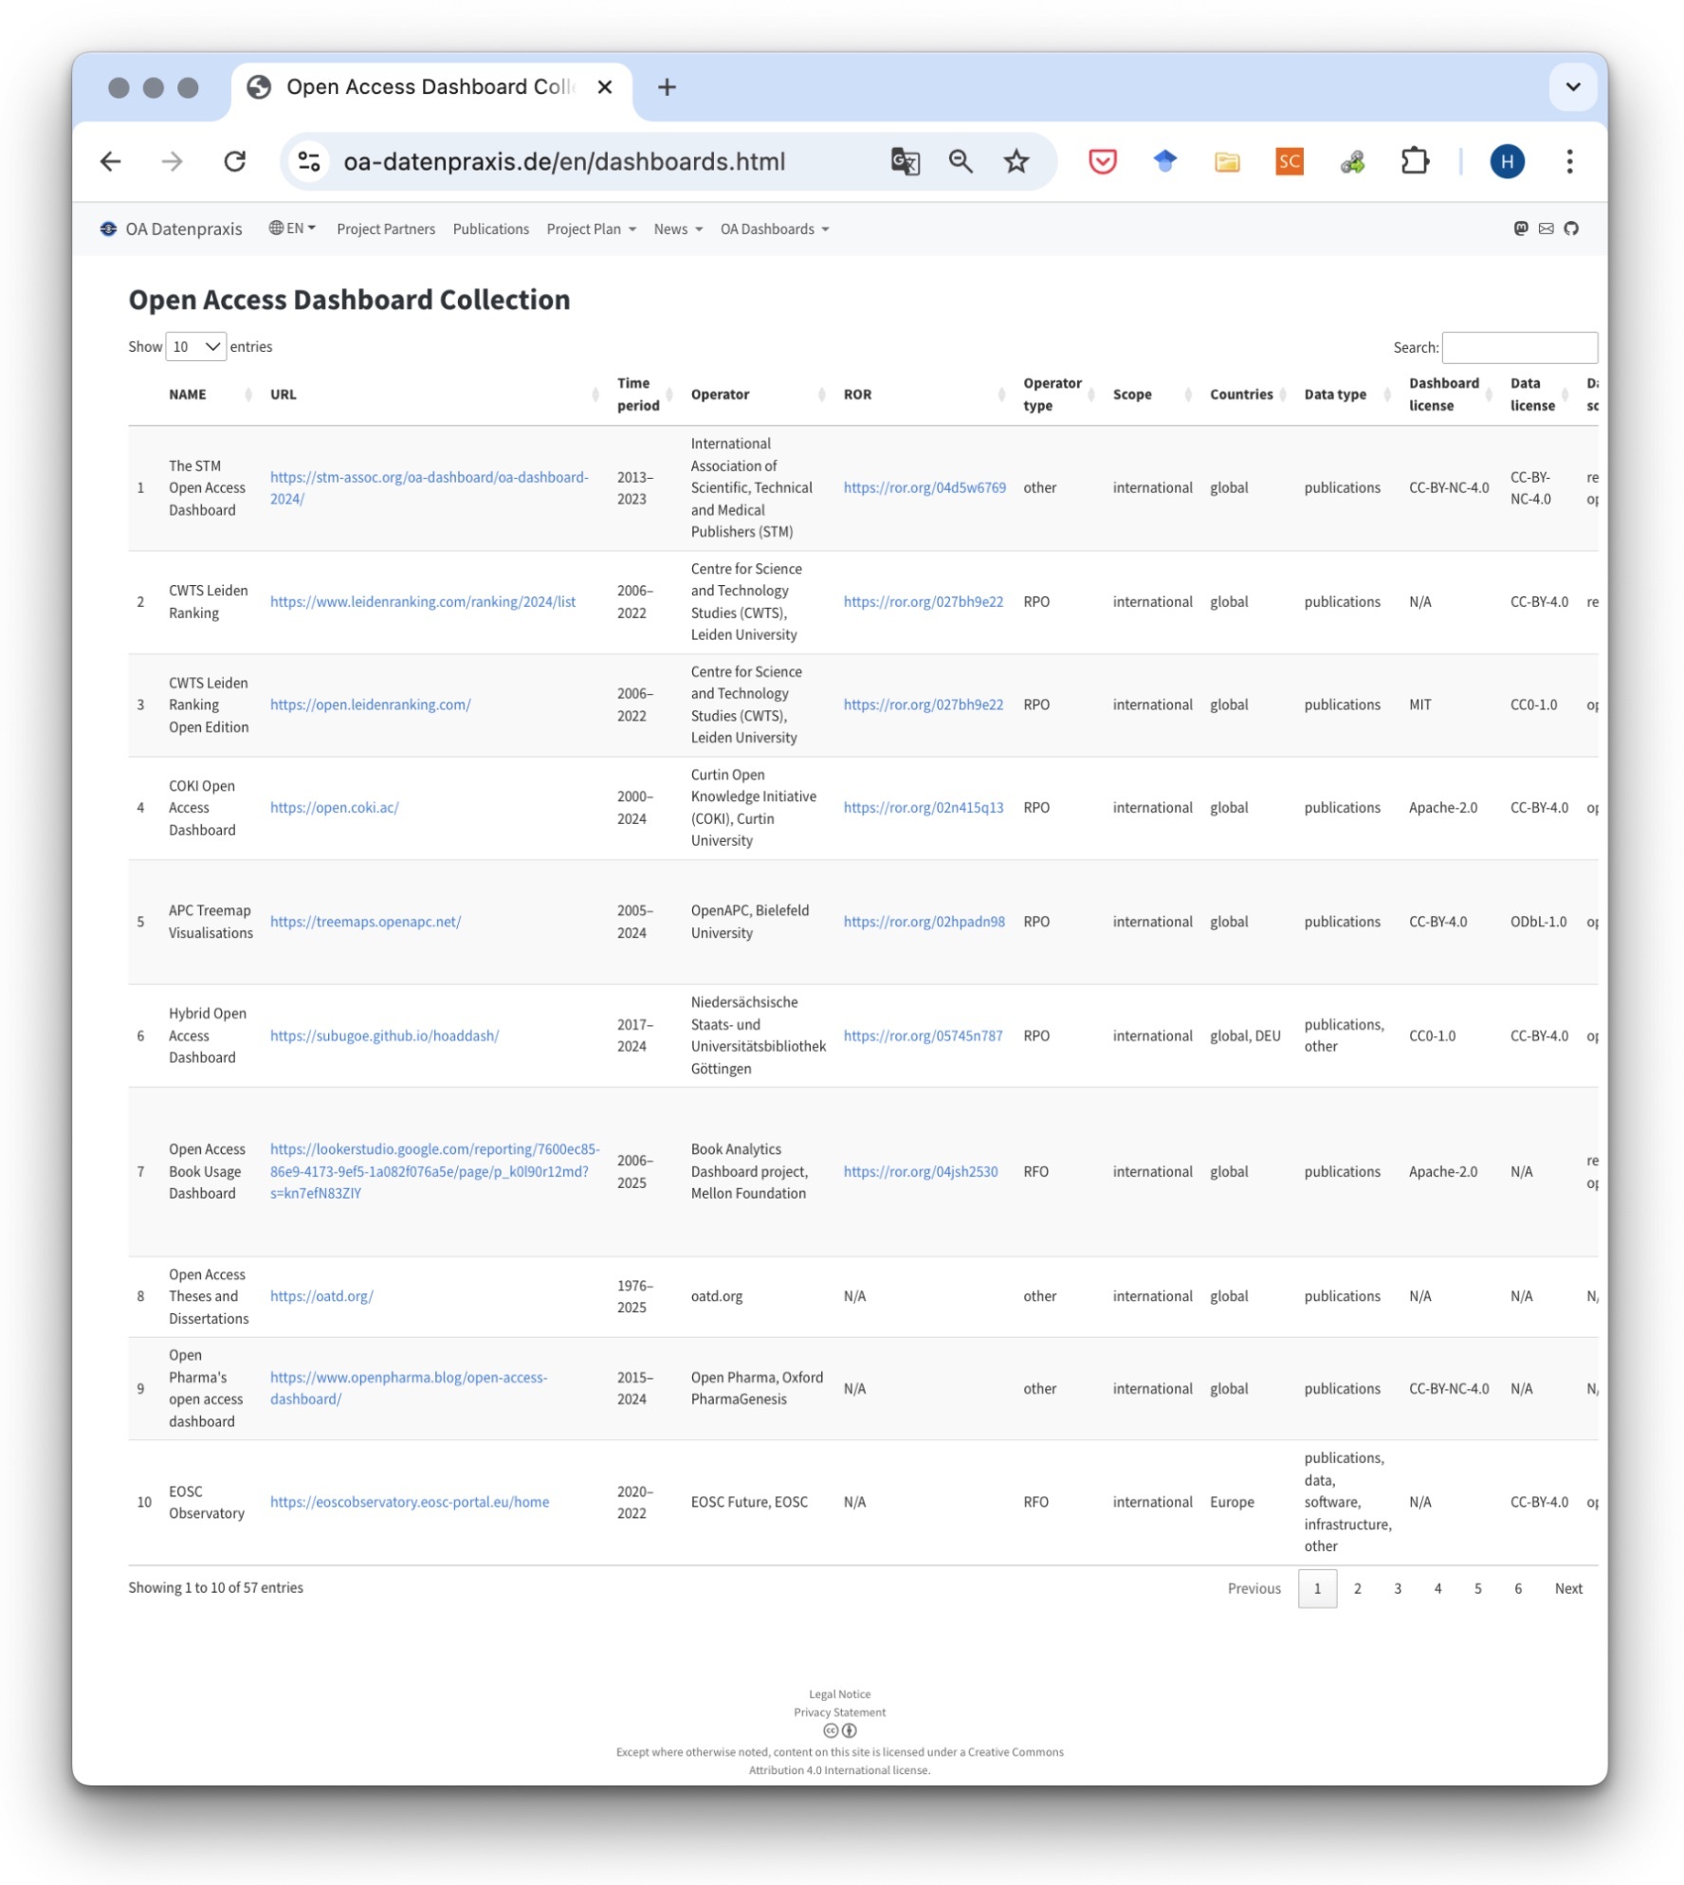Image resolution: width=1684 pixels, height=1885 pixels.
Task: Close the Open Access Dashboard tab
Action: coord(605,87)
